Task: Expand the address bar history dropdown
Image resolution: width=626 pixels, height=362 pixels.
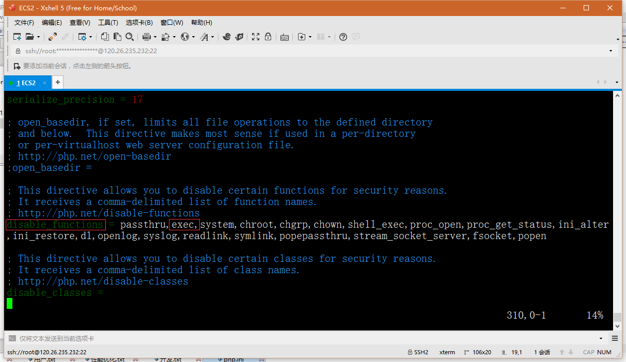Action: [x=611, y=51]
